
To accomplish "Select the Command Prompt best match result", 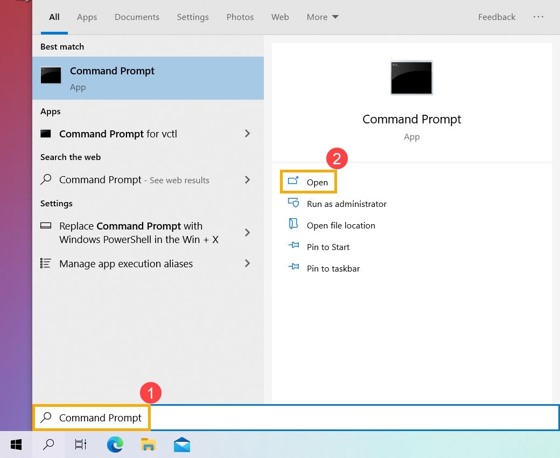I will pos(148,78).
